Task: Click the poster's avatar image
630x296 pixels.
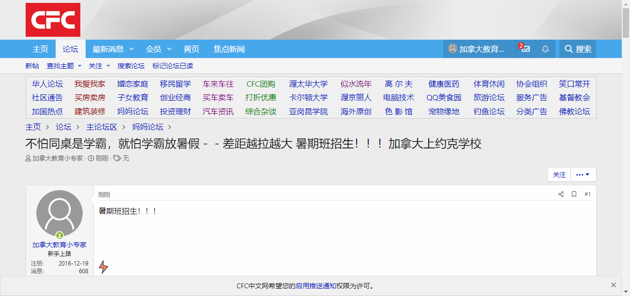Action: 60,213
